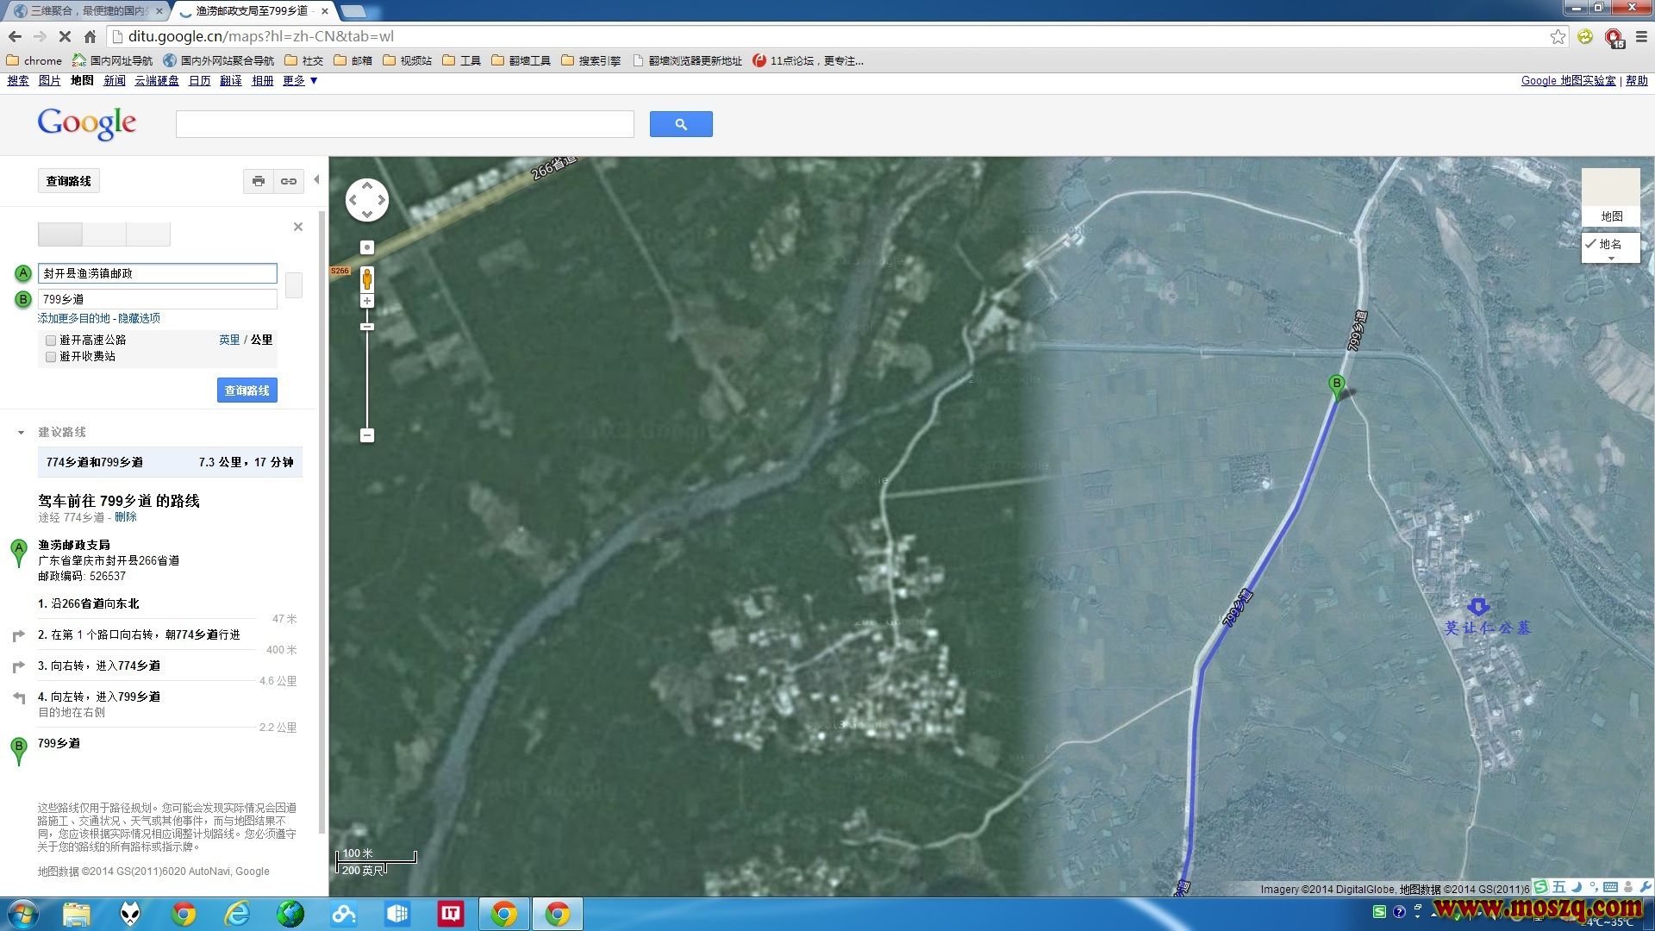This screenshot has width=1655, height=931.
Task: Click the link share icon
Action: tap(289, 181)
